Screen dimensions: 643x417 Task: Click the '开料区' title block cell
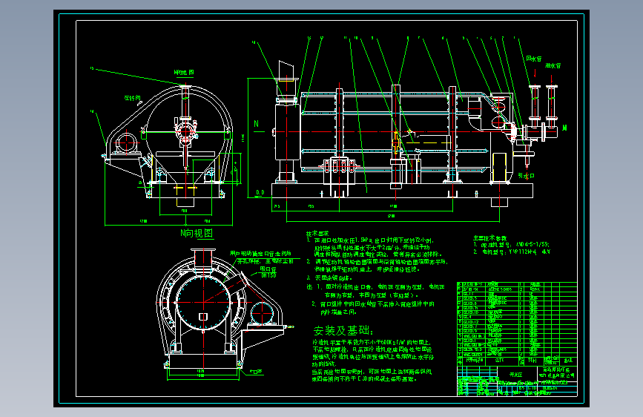tap(516, 375)
